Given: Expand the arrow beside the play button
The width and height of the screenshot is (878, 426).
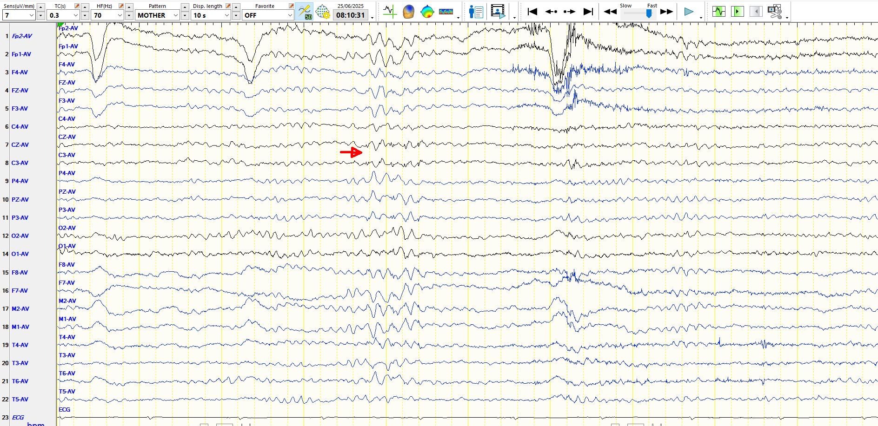Looking at the screenshot, I should (701, 17).
